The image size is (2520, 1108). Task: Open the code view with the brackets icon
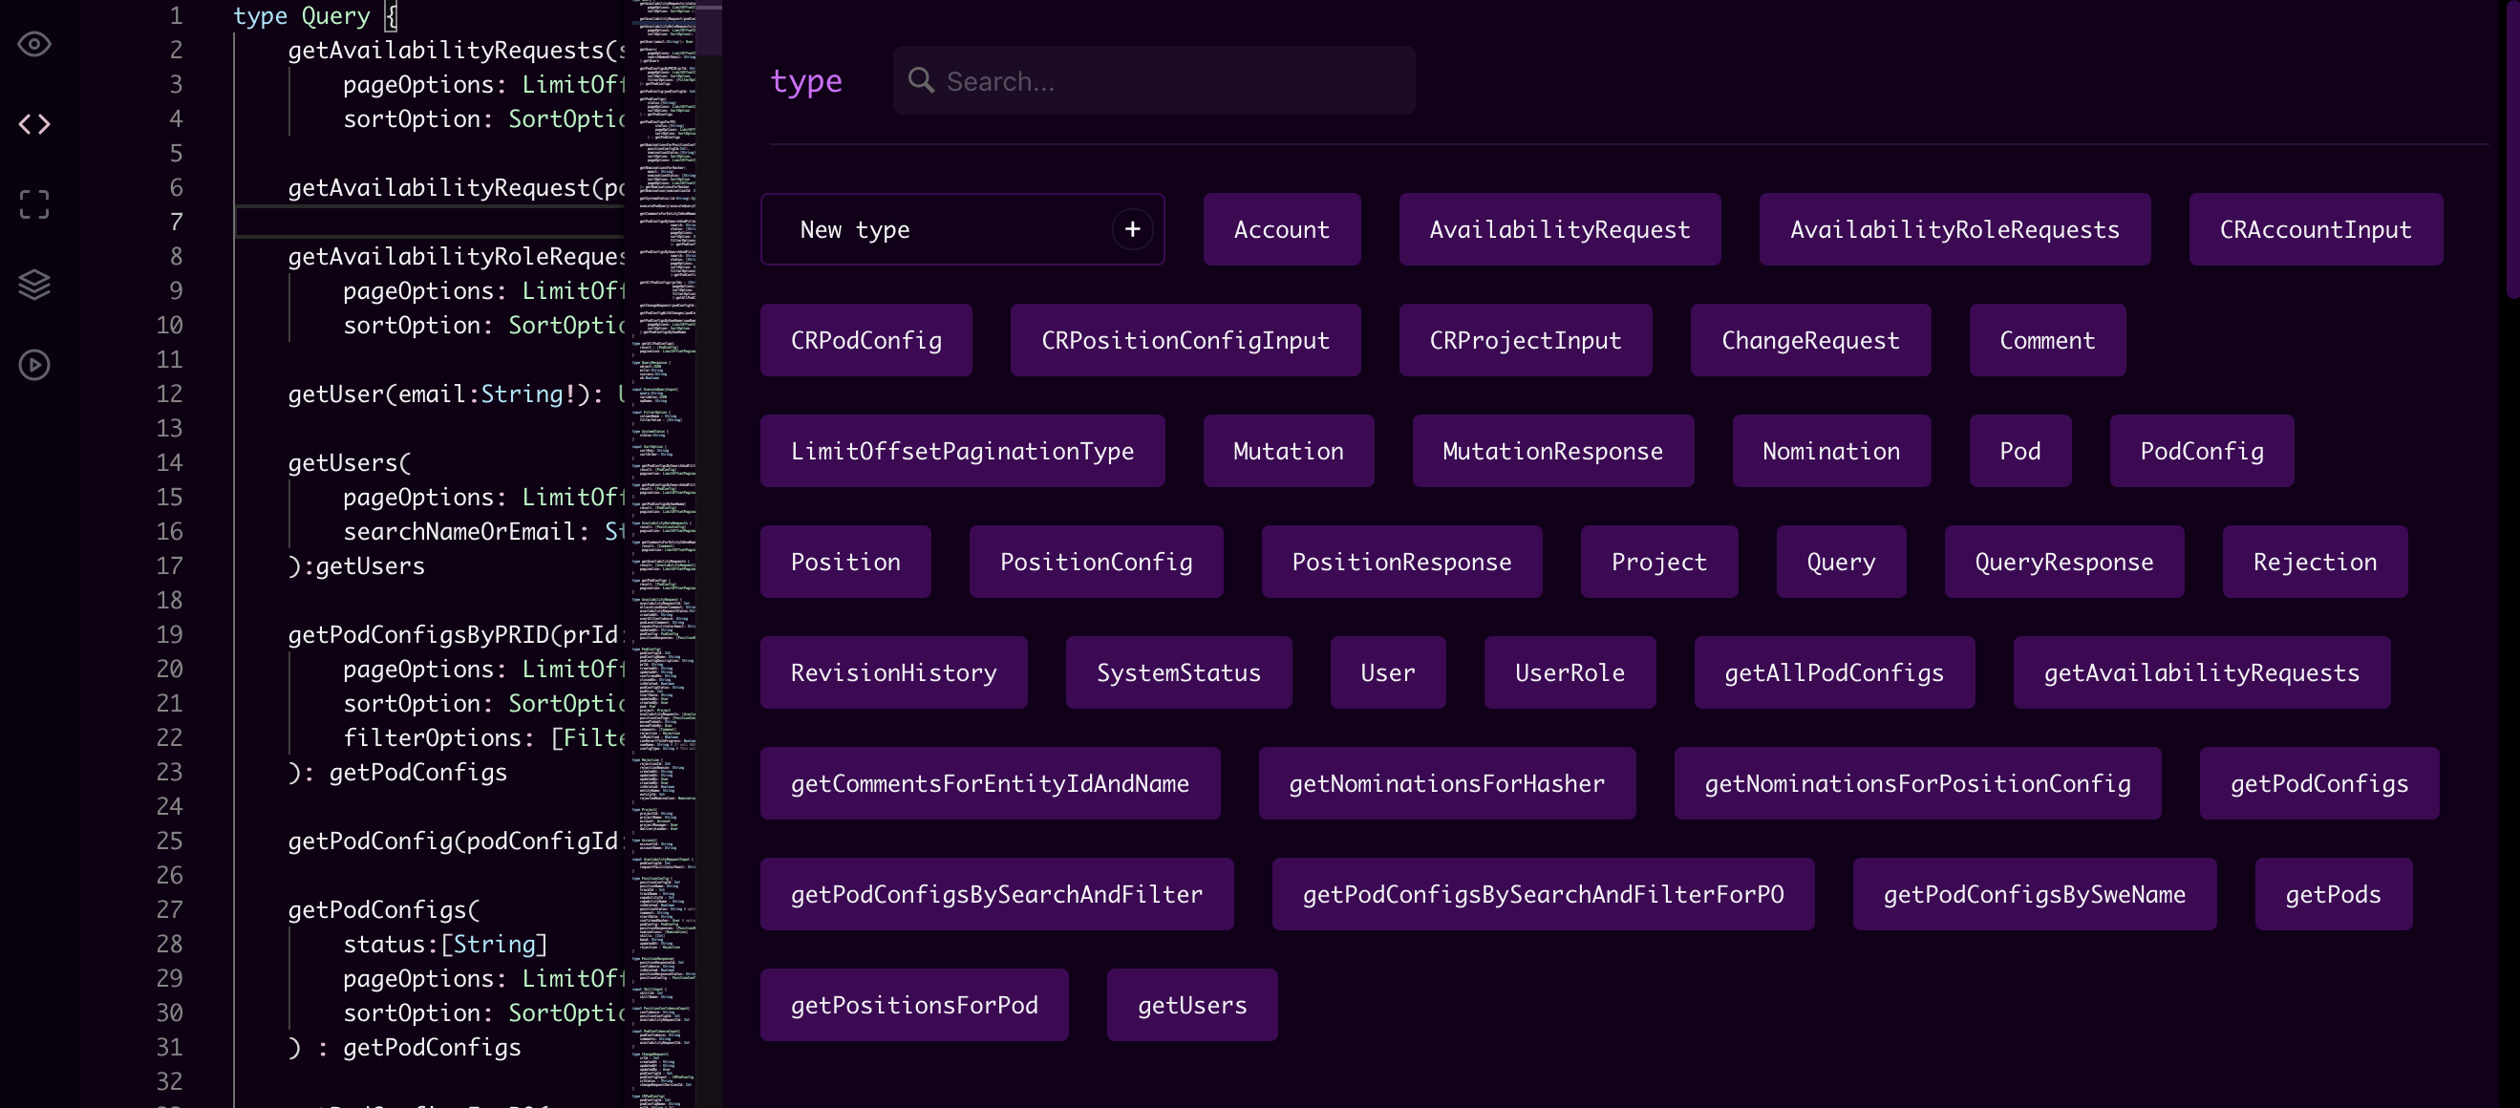coord(34,124)
